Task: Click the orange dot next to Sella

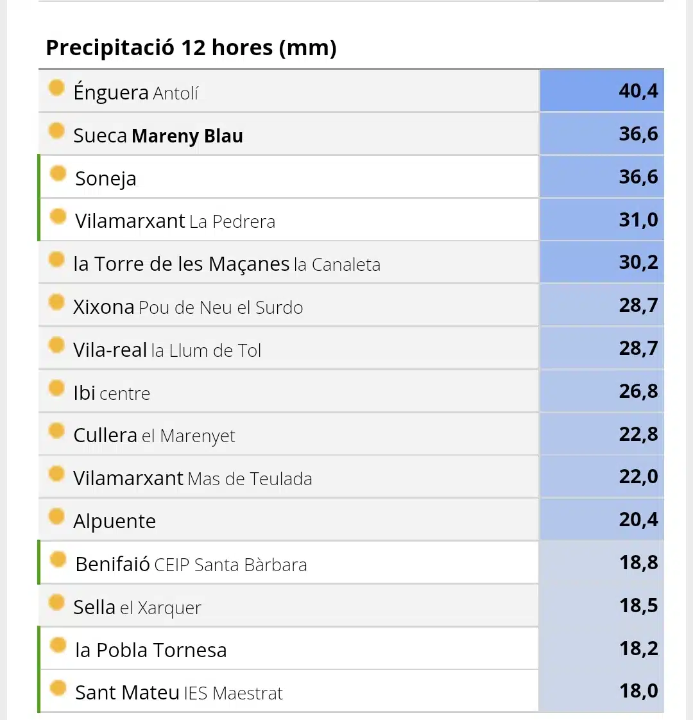Action: pos(56,602)
